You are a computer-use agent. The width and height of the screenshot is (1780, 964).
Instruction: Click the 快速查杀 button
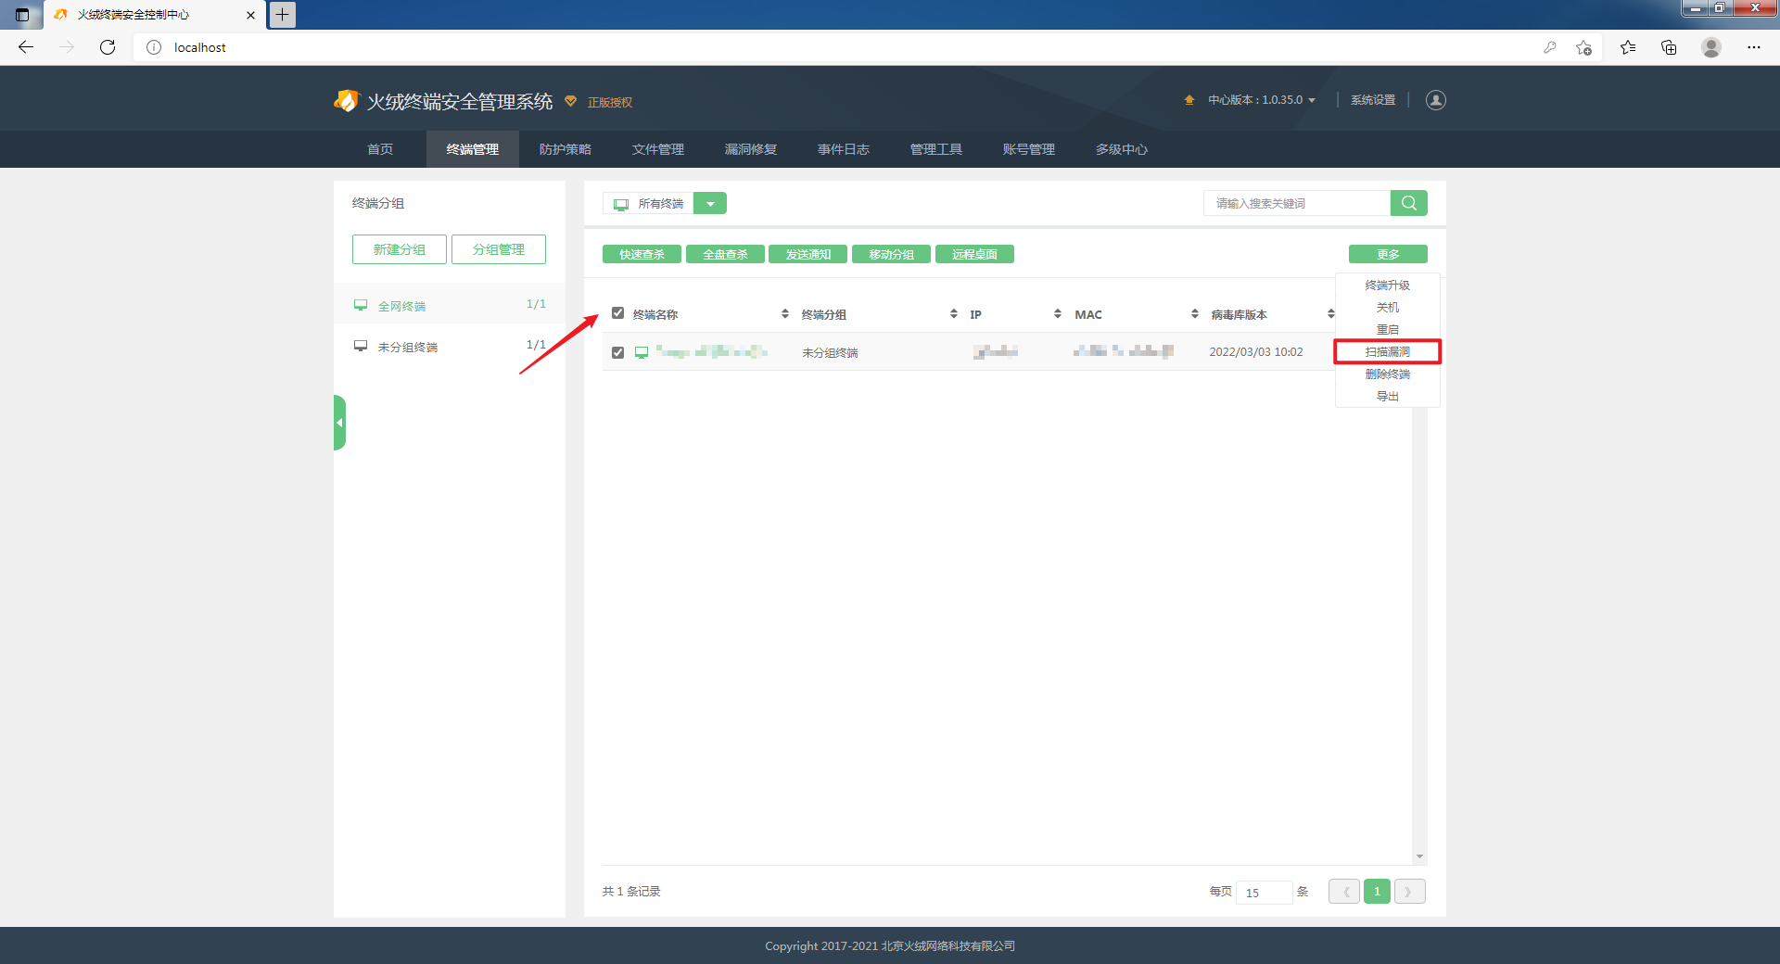(642, 254)
